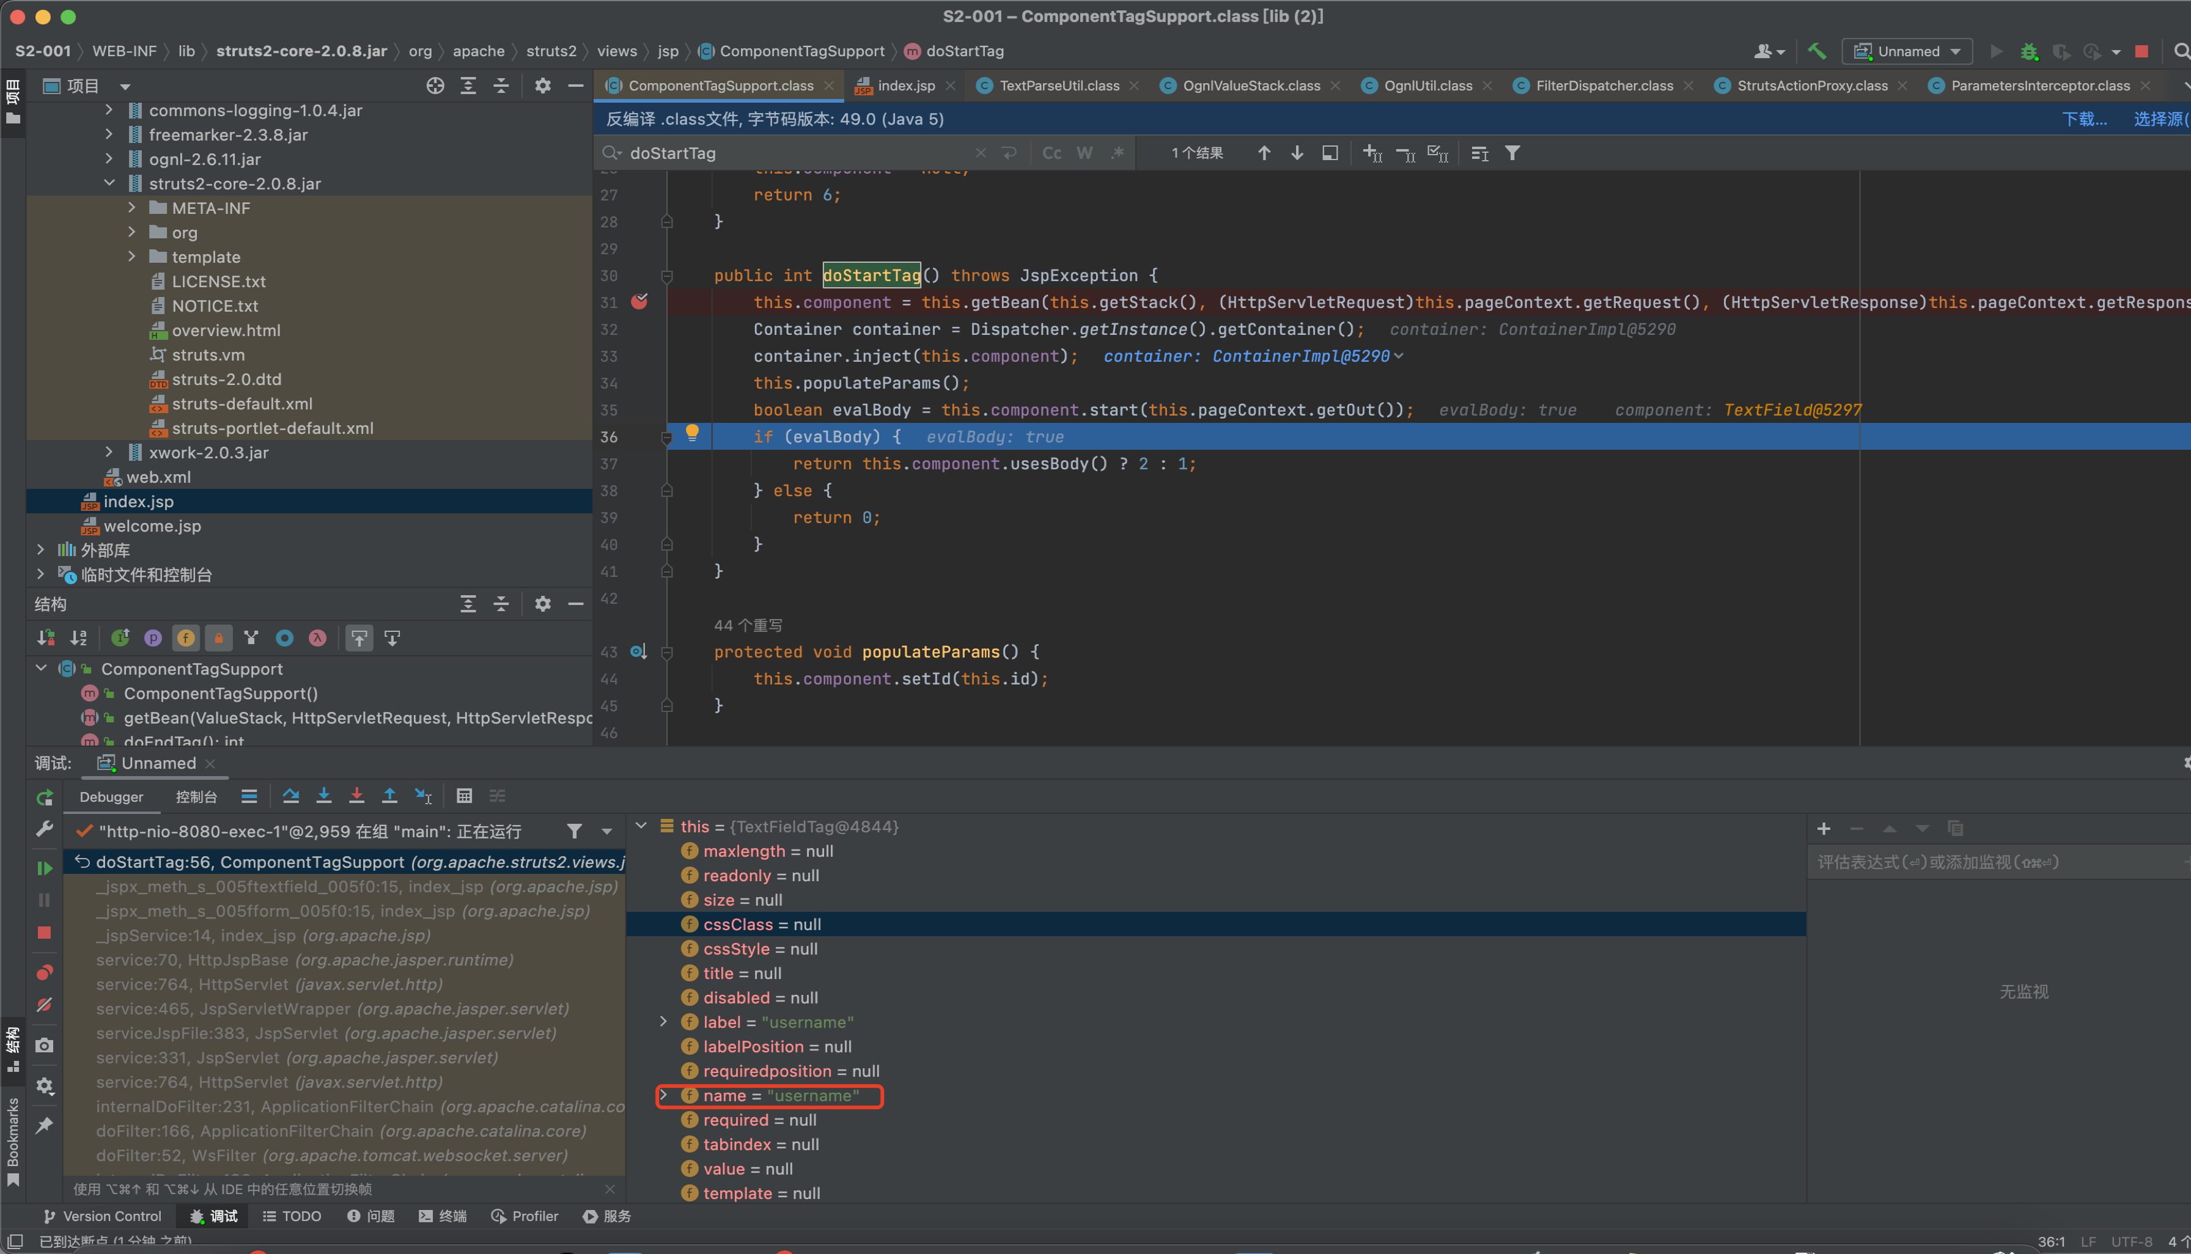Click the camera thread dump icon
This screenshot has height=1254, width=2191.
tap(45, 1046)
